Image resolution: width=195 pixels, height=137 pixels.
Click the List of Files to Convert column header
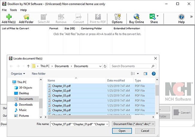24,28
